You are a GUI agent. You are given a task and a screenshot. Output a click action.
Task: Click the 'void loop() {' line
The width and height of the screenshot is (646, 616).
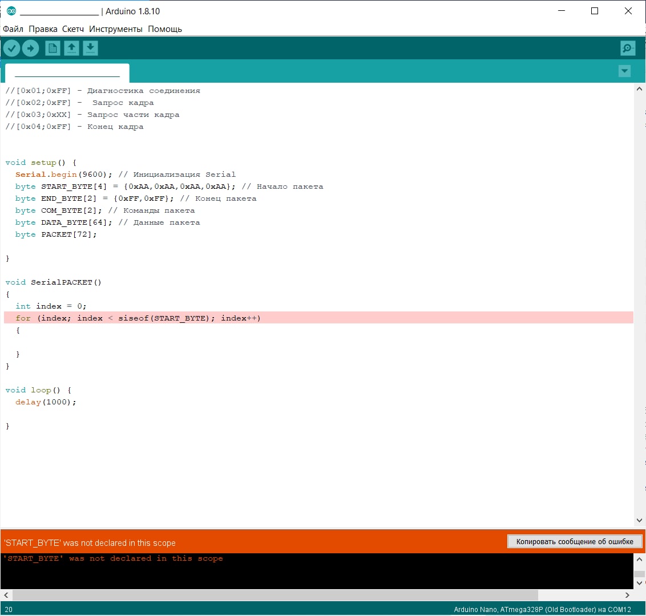[x=38, y=390]
